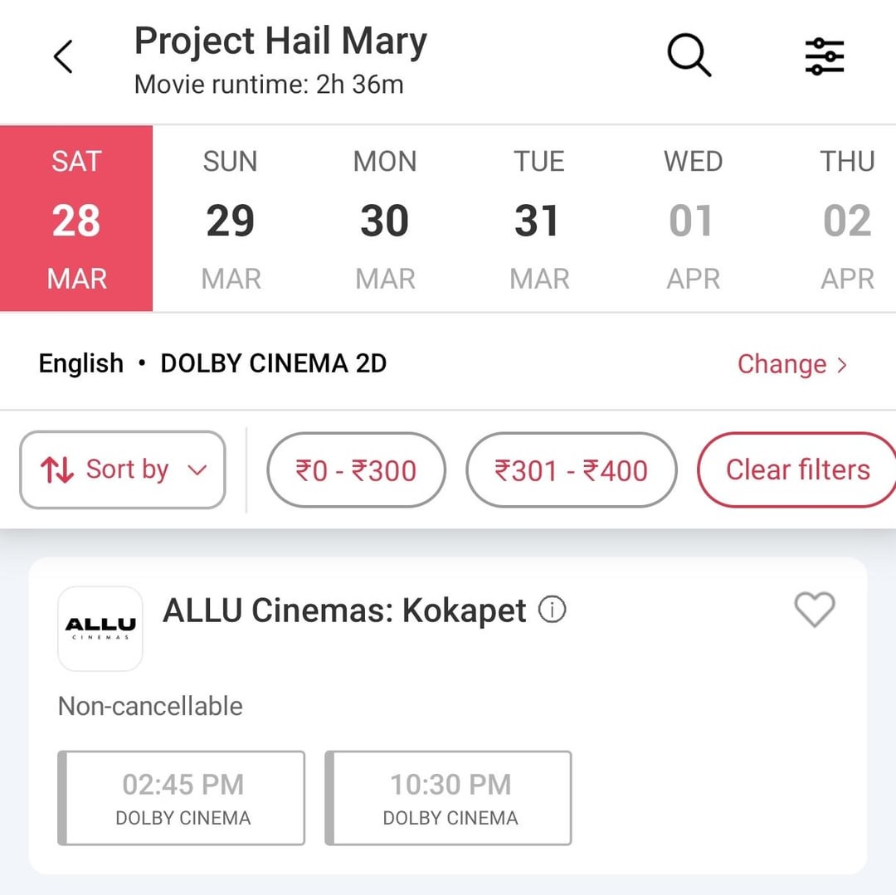Tap the back arrow icon

[63, 57]
